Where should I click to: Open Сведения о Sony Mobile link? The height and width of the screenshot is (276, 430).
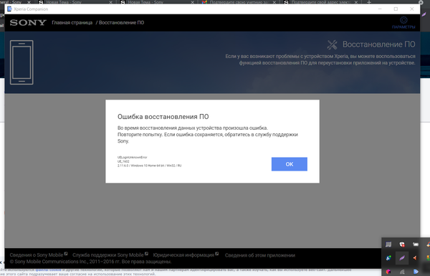[x=37, y=255]
